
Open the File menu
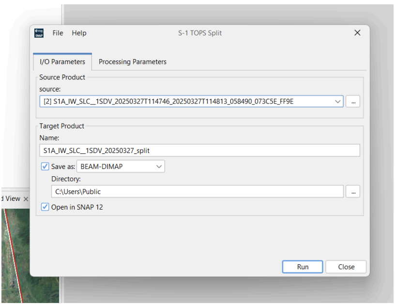tap(58, 33)
